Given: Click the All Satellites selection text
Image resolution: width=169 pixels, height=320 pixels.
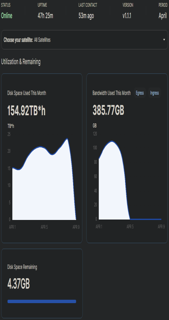Looking at the screenshot, I should (x=42, y=40).
